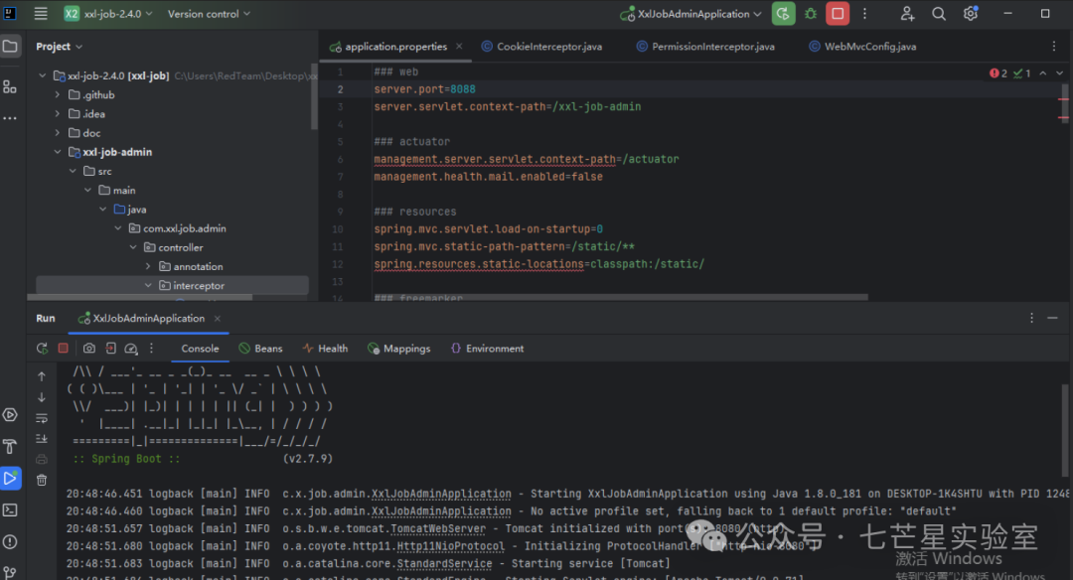Click the errors count indicator

click(998, 73)
